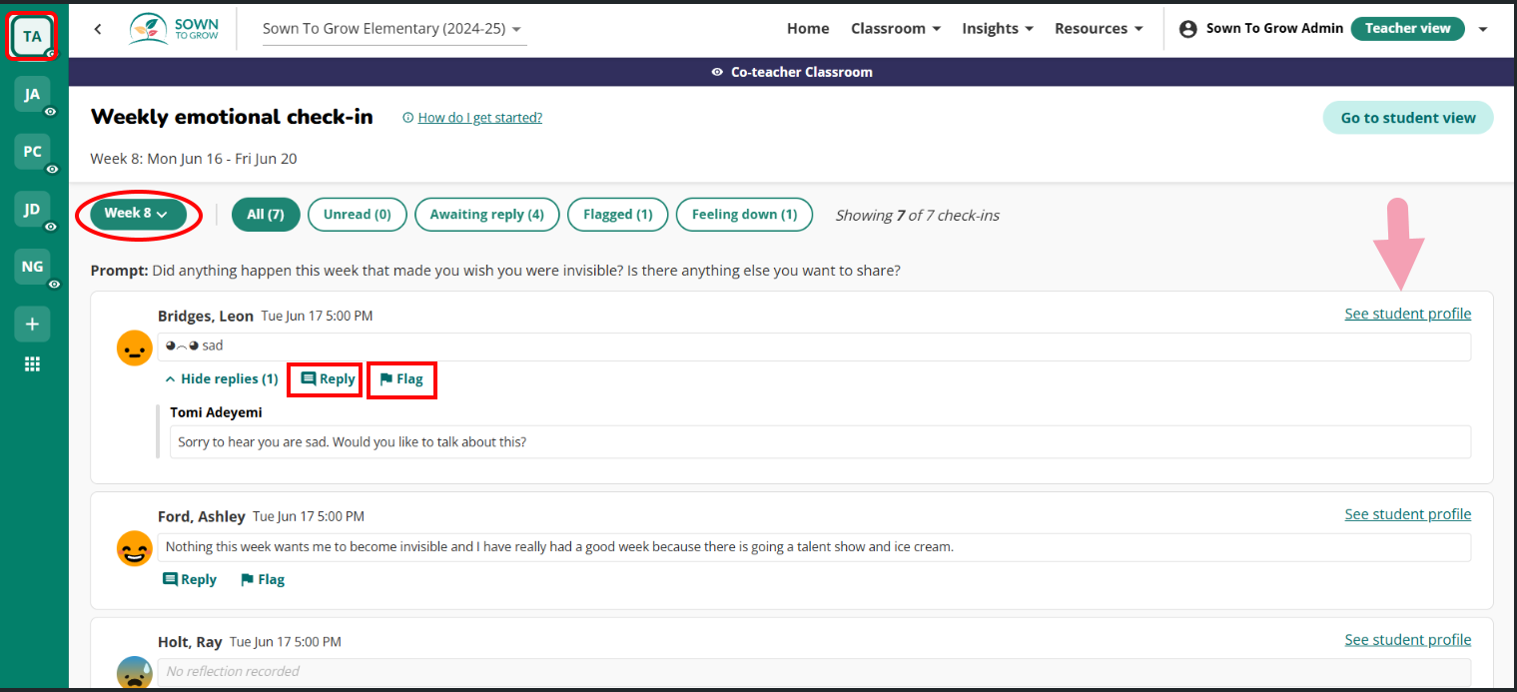The width and height of the screenshot is (1517, 692).
Task: Reply to Ashley Ford's check-in
Action: 190,579
